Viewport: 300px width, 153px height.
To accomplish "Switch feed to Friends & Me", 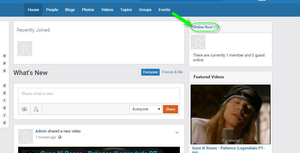I will [172, 72].
